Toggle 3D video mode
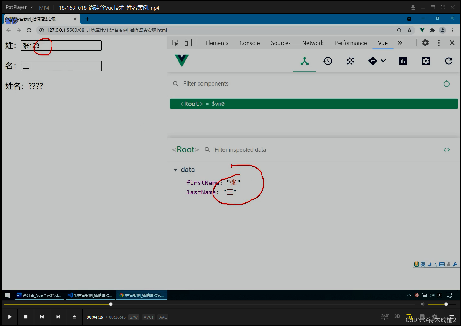Image resolution: width=461 pixels, height=326 pixels. click(397, 316)
